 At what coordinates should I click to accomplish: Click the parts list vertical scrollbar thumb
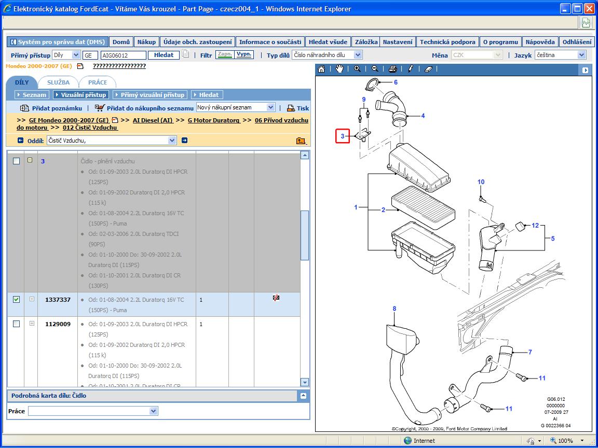coord(305,235)
